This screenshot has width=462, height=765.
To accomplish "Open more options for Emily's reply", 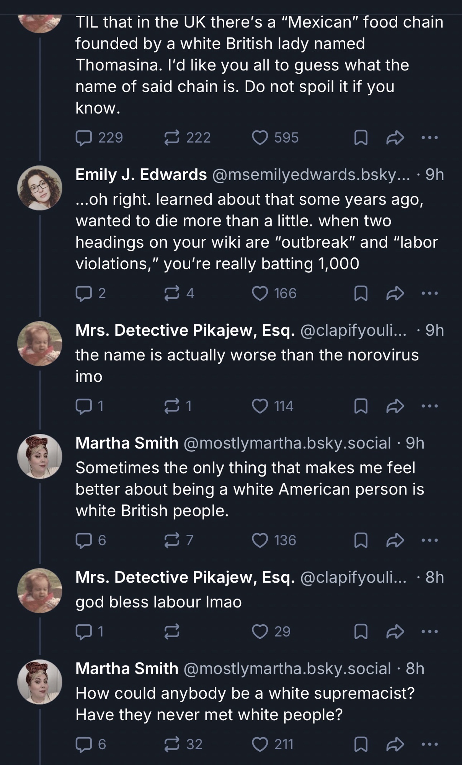I will pos(429,293).
